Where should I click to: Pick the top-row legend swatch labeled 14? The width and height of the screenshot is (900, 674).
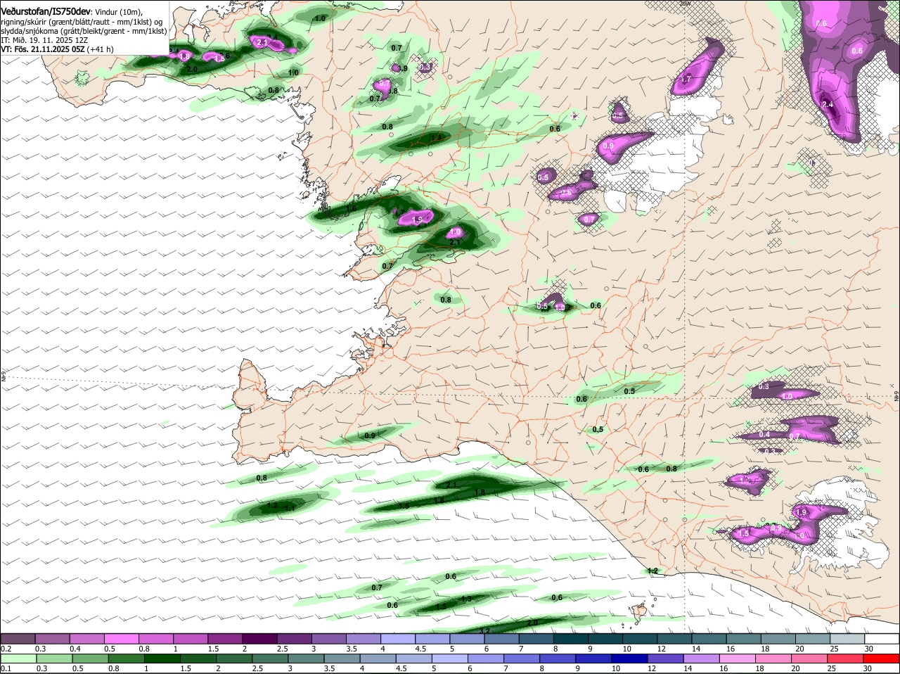coord(709,638)
